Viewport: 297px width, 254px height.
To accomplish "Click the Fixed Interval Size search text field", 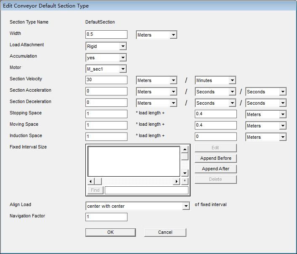I will 146,190.
